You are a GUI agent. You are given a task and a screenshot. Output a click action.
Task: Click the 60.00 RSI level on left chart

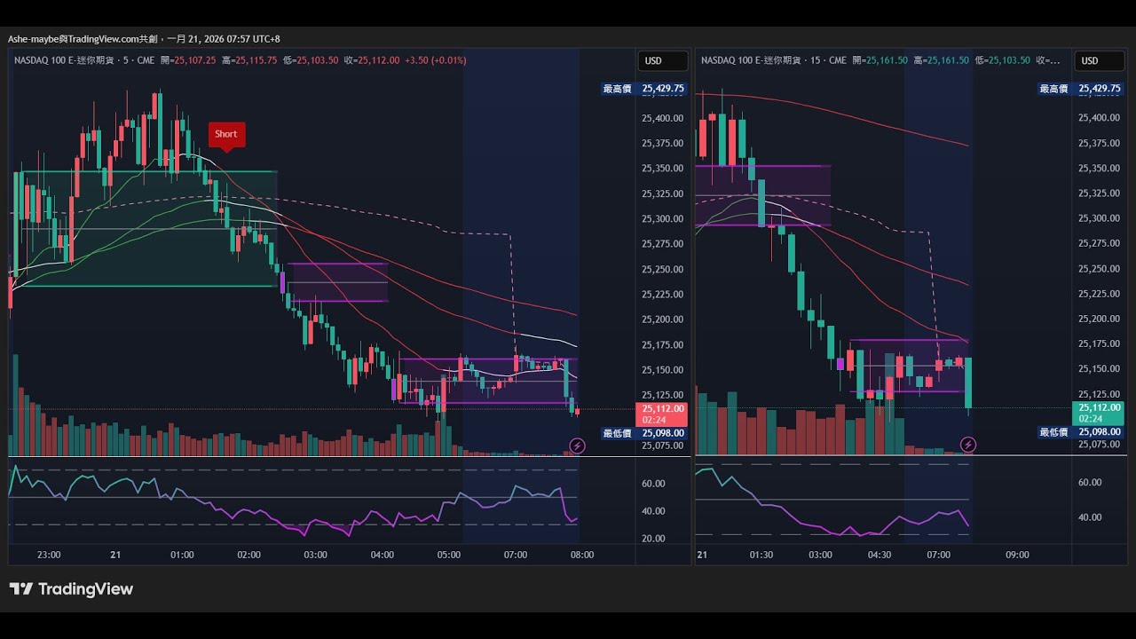pyautogui.click(x=653, y=484)
